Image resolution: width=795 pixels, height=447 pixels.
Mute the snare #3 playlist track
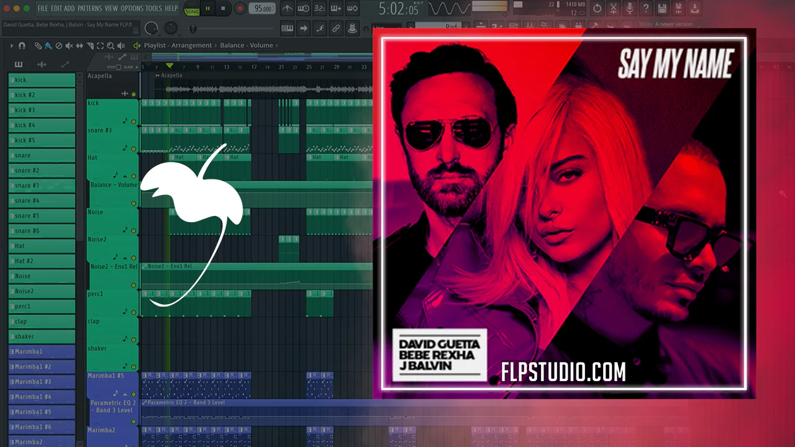[x=134, y=149]
